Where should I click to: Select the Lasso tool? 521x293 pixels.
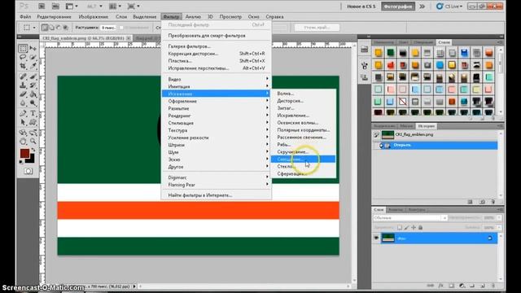[23, 58]
